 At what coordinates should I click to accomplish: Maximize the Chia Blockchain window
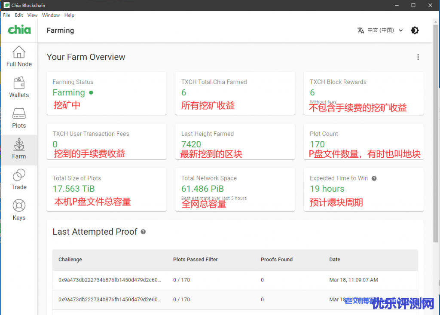413,5
